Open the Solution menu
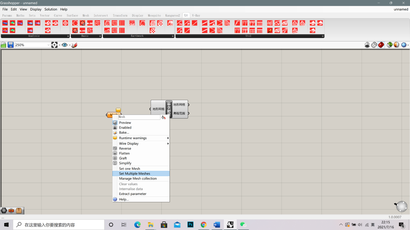Image resolution: width=410 pixels, height=230 pixels. pos(51,9)
